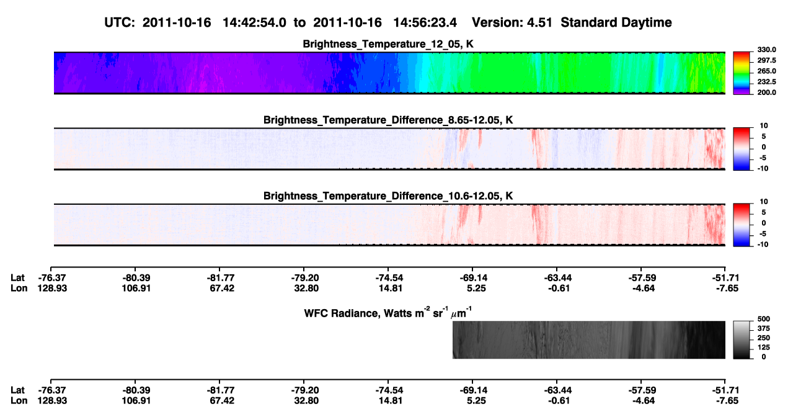
Task: Click the 10.6-12.05 difference color scale
Action: click(x=741, y=224)
